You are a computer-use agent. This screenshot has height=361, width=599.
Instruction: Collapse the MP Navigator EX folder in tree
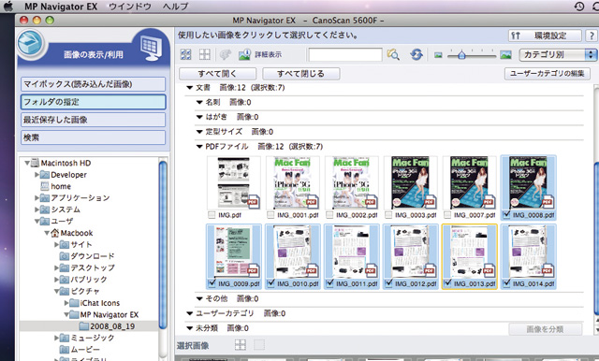(x=66, y=315)
